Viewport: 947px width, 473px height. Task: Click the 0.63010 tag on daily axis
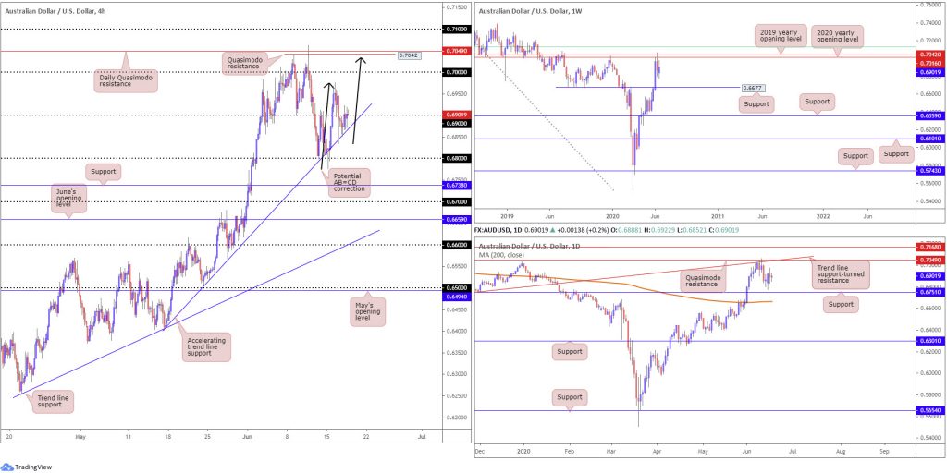pos(931,341)
